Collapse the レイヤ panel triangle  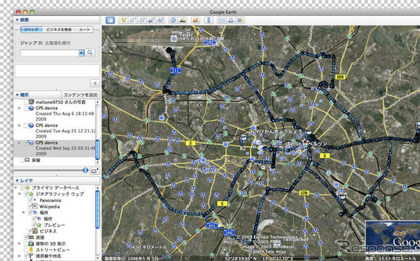tap(17, 181)
